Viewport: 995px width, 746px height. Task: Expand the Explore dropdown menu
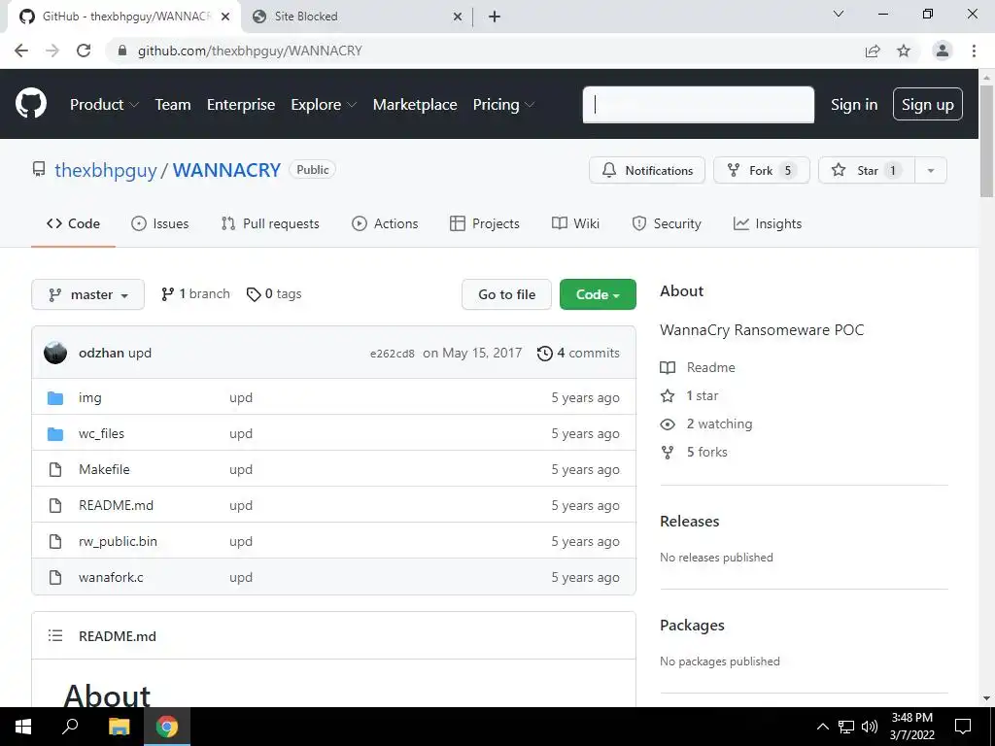point(324,105)
